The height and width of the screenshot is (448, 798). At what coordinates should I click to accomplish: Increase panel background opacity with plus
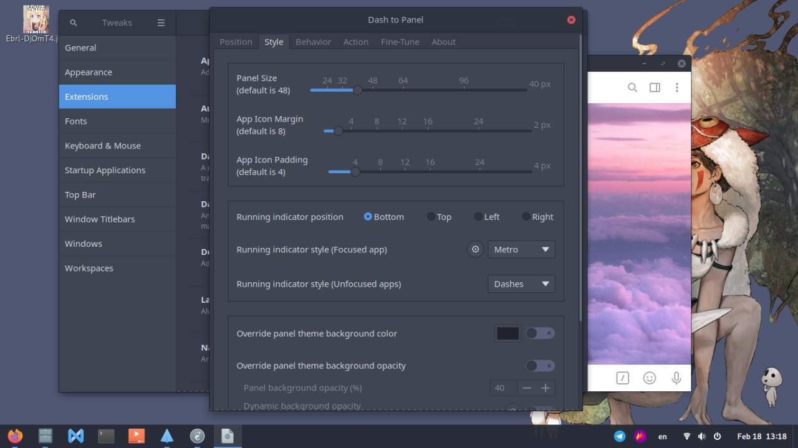(546, 388)
